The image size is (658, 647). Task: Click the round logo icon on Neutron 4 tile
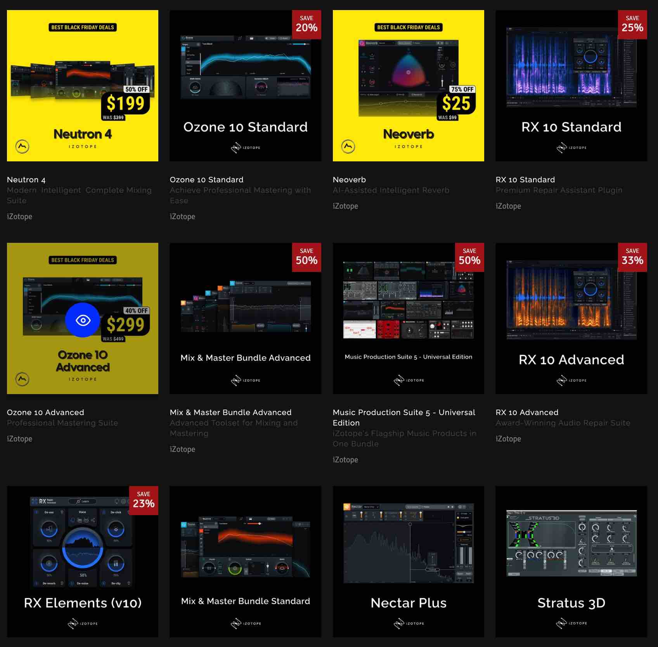tap(22, 146)
